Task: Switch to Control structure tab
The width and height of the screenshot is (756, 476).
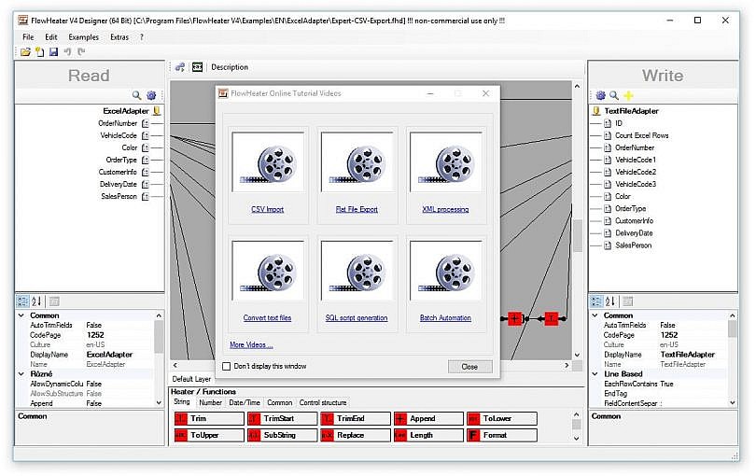Action: pos(323,402)
